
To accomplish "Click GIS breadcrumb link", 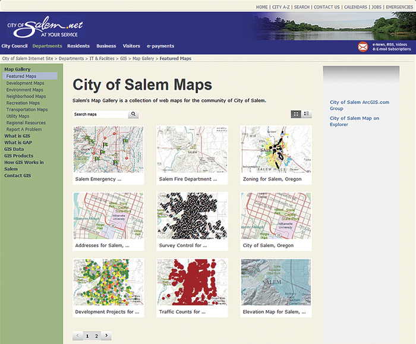I will pos(124,58).
